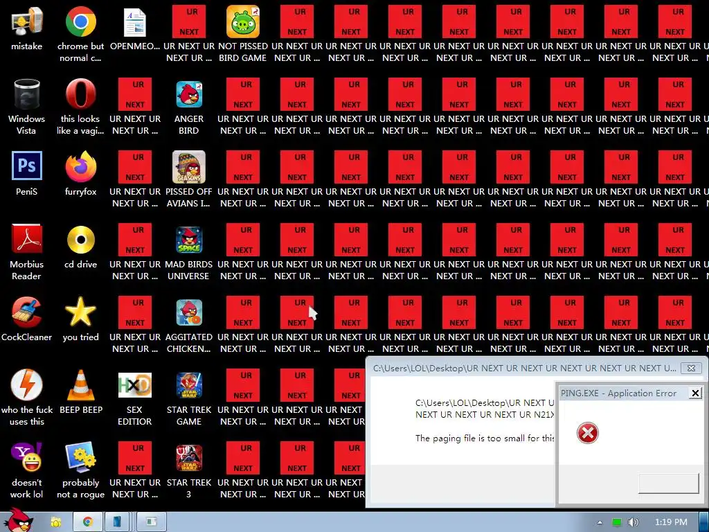Click the red error icon in PING.EXE dialog
The image size is (709, 532).
pos(587,433)
